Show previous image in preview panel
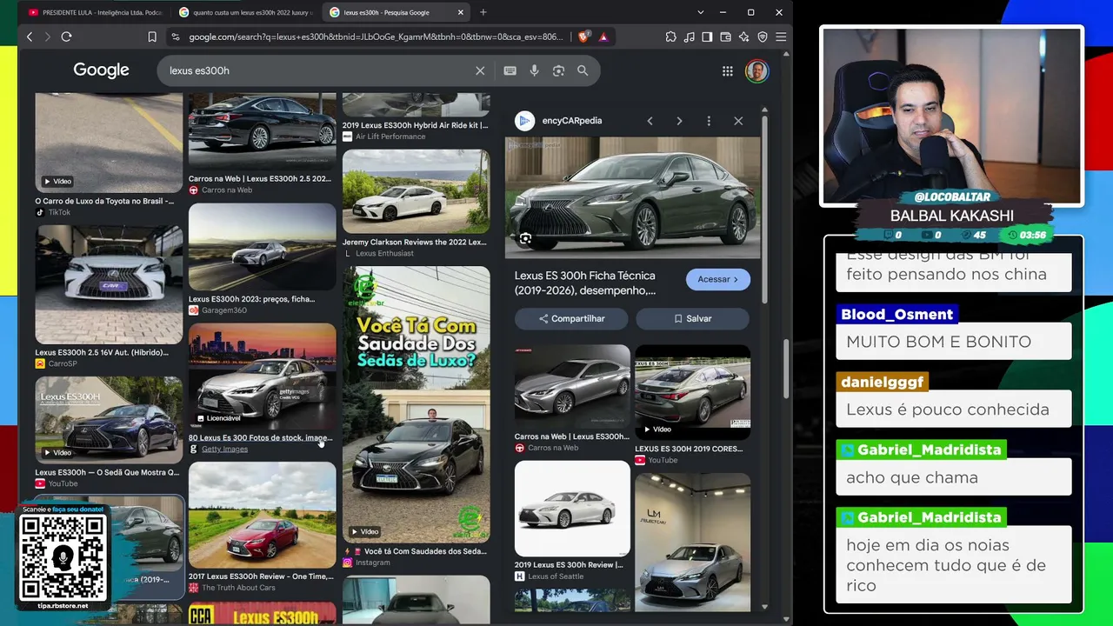This screenshot has height=626, width=1113. coord(650,121)
